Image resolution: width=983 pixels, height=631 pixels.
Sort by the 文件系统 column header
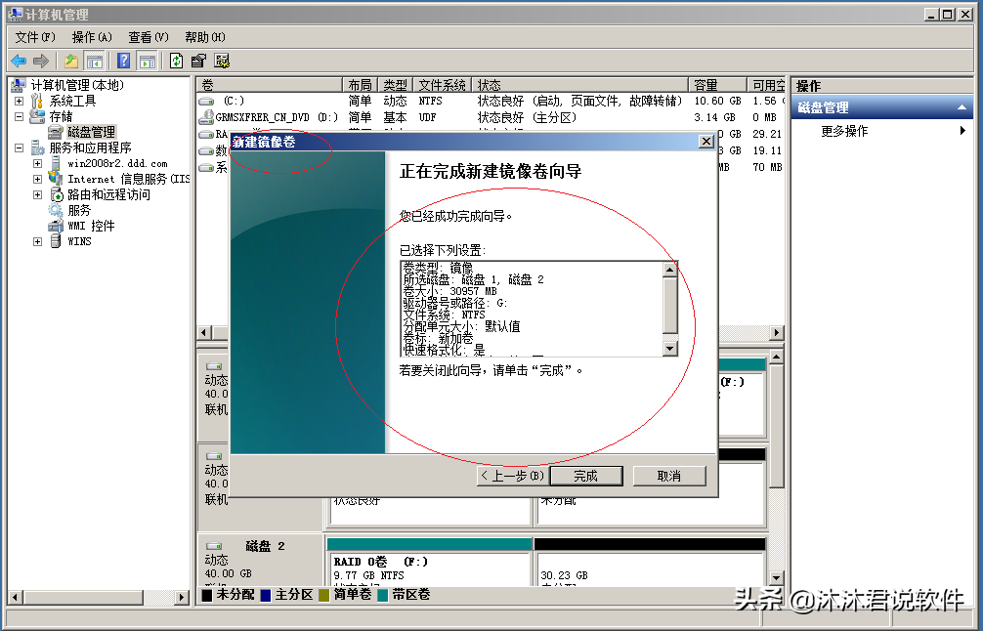coord(442,85)
